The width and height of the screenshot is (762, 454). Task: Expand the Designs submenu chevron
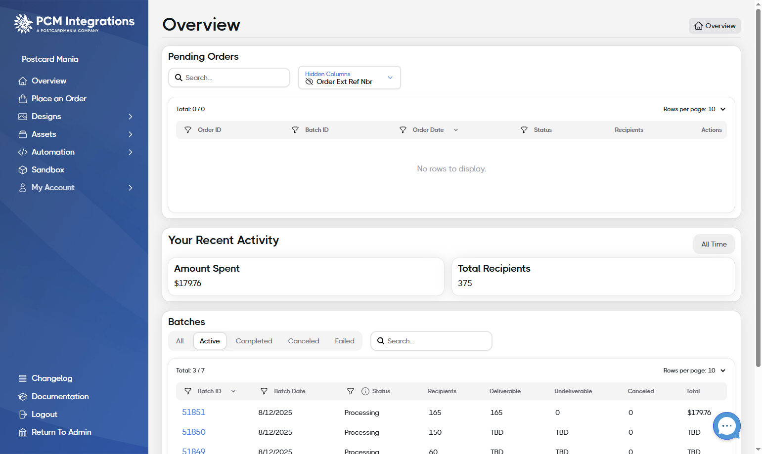131,117
